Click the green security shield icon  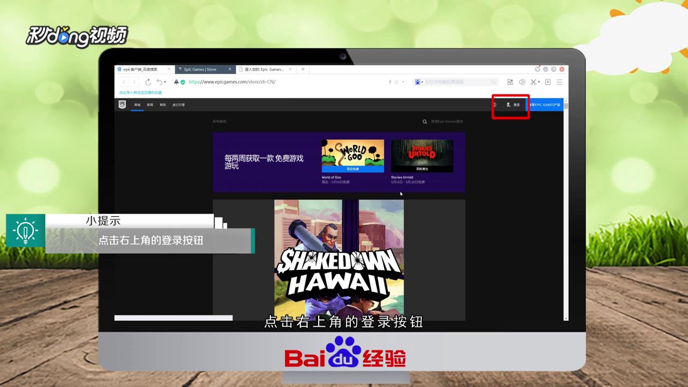(183, 82)
